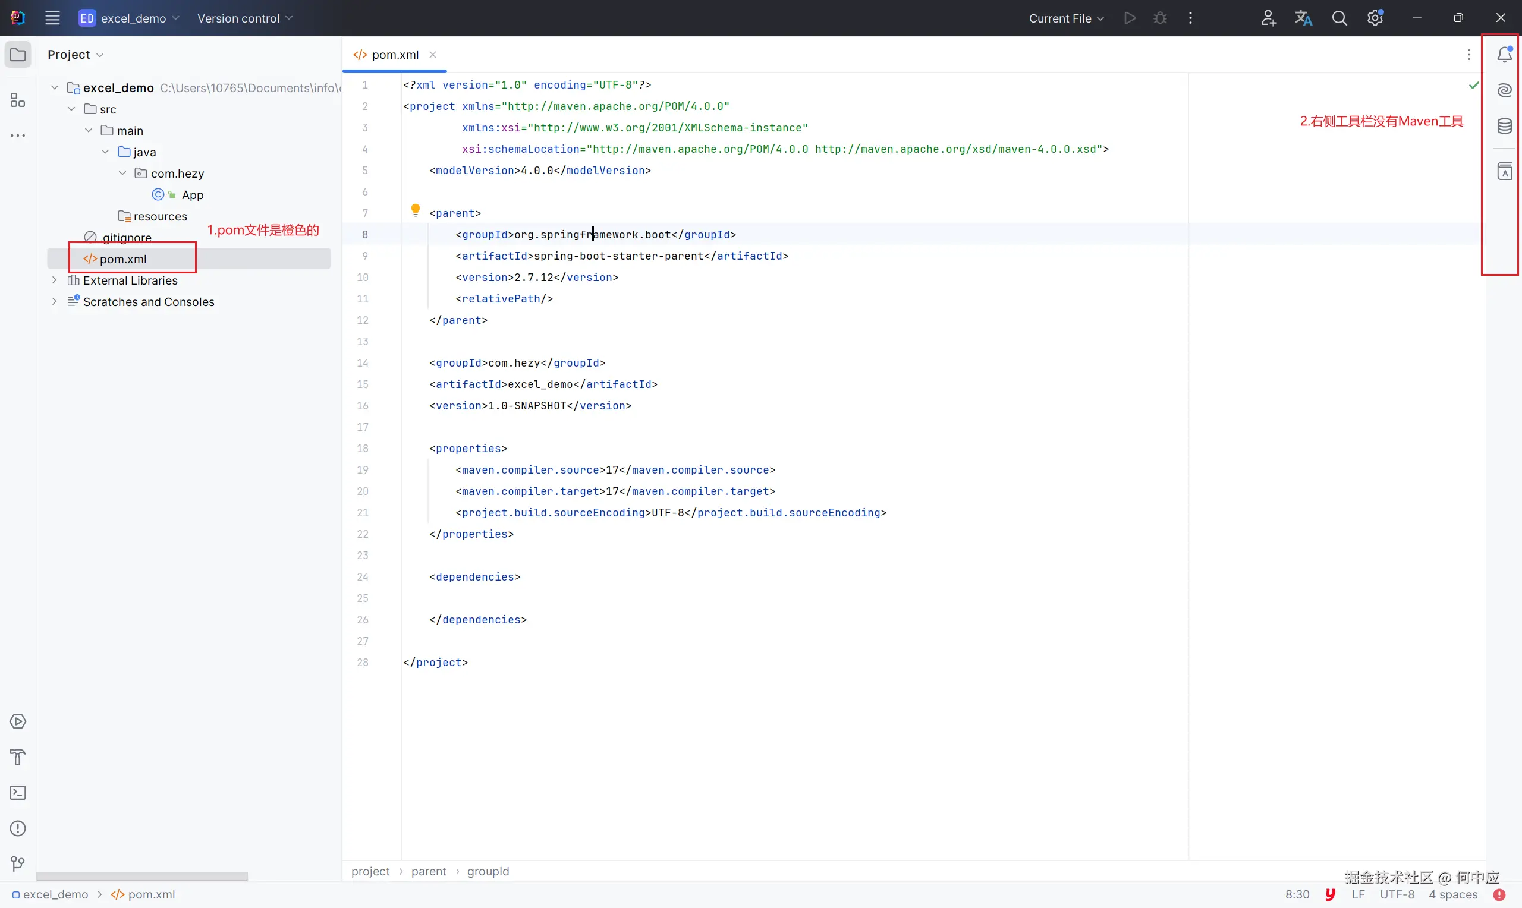Open the AI Assistant spiral icon
The height and width of the screenshot is (908, 1522).
pos(1504,90)
